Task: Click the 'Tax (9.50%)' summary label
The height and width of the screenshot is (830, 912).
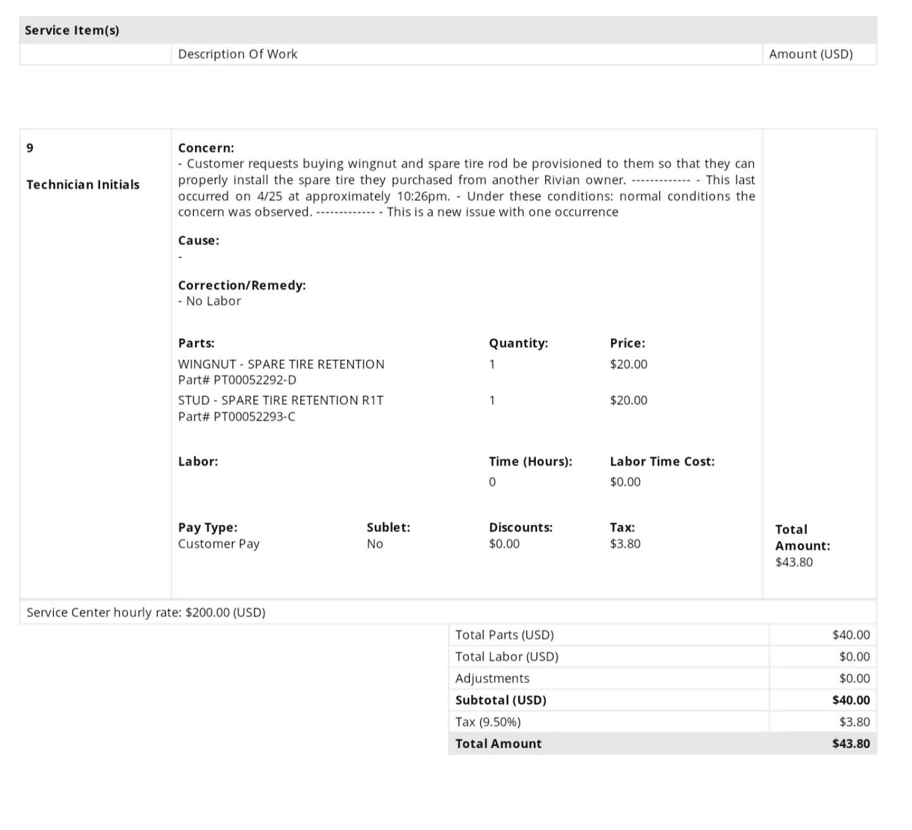Action: click(x=488, y=722)
